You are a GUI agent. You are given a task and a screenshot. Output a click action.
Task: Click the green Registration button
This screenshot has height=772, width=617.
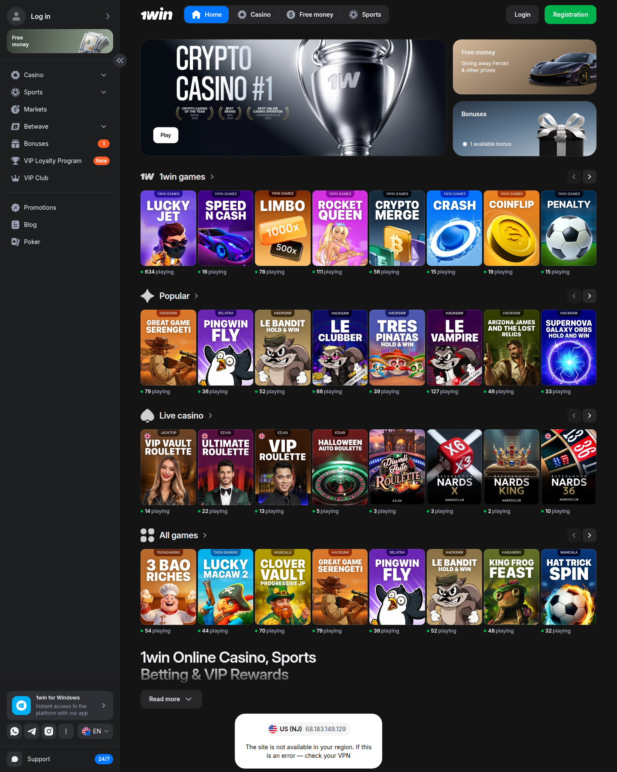tap(570, 15)
